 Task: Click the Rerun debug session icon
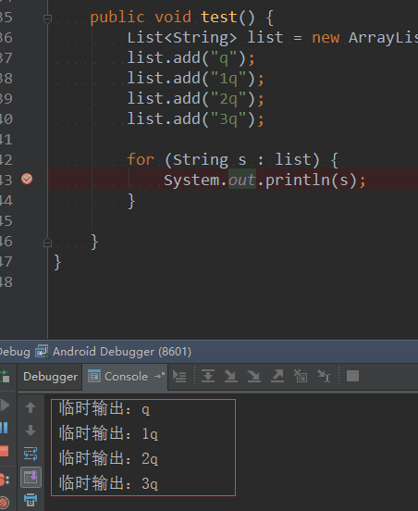tap(5, 376)
